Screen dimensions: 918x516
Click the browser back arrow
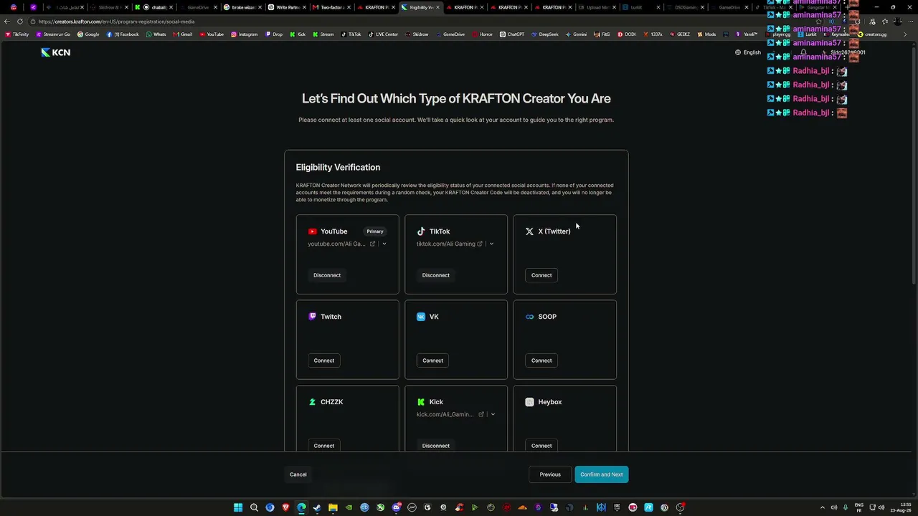click(6, 21)
